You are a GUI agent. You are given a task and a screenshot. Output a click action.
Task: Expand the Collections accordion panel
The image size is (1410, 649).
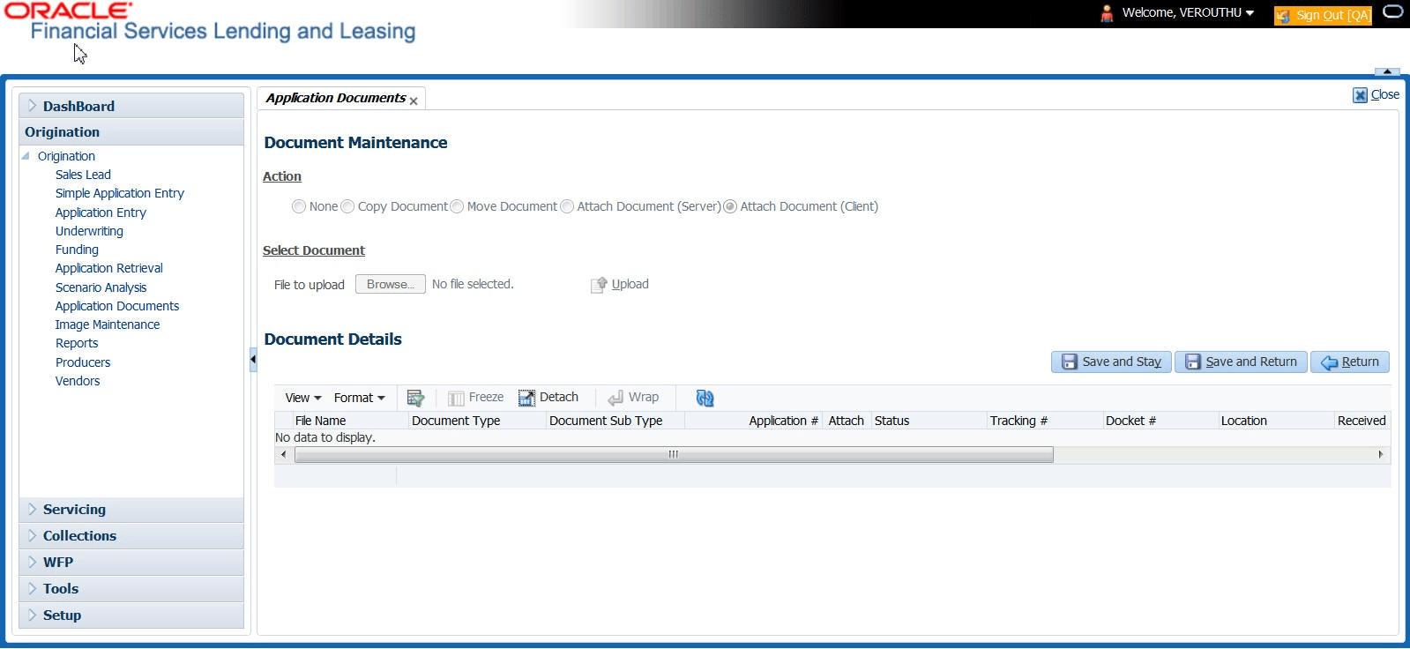pyautogui.click(x=131, y=536)
